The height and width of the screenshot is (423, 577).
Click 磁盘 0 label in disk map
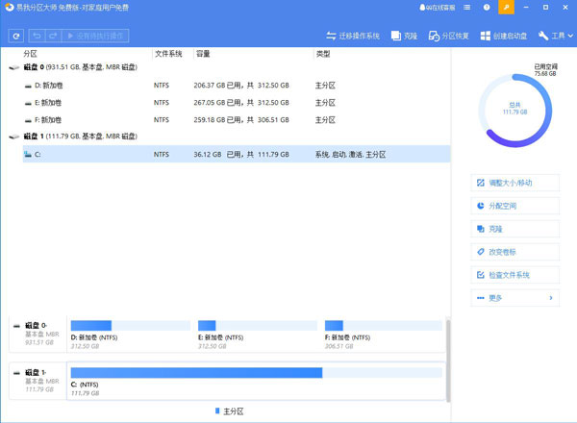click(x=36, y=326)
